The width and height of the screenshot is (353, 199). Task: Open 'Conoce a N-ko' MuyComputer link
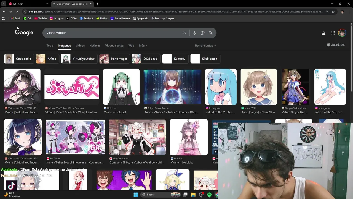(137, 163)
